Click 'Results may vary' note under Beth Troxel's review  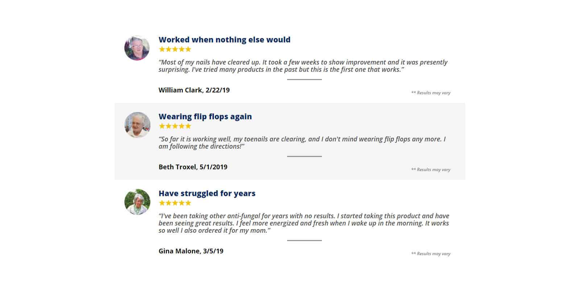431,170
